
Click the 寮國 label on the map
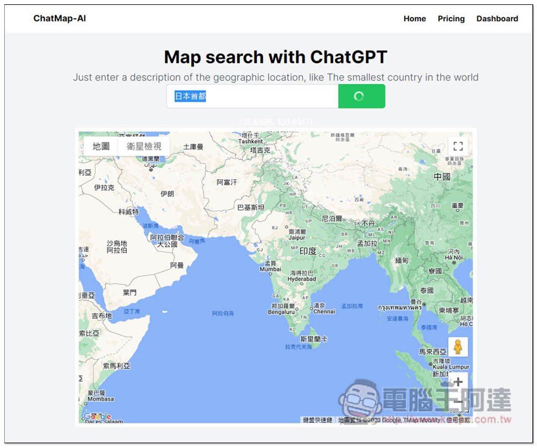click(x=435, y=271)
